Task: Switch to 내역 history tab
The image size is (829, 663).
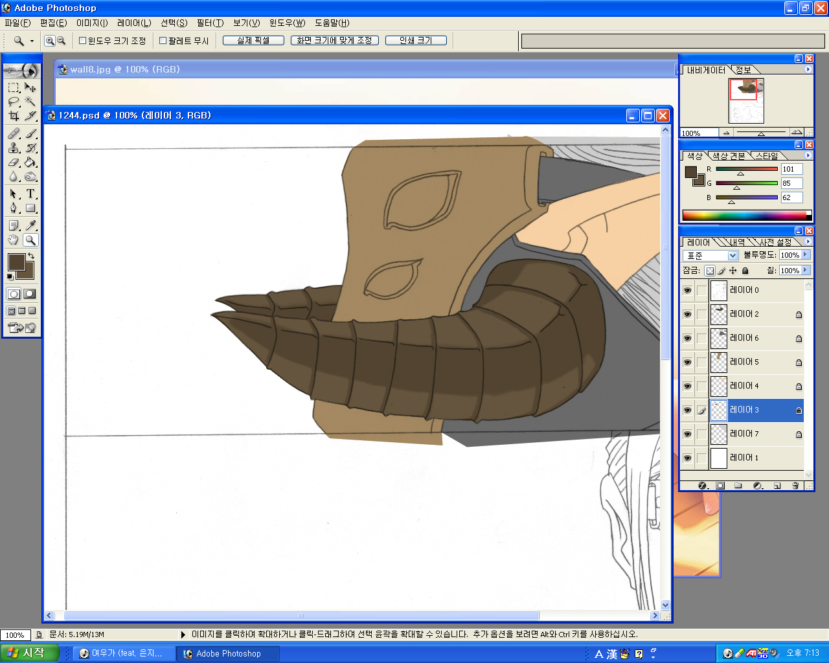Action: click(738, 242)
